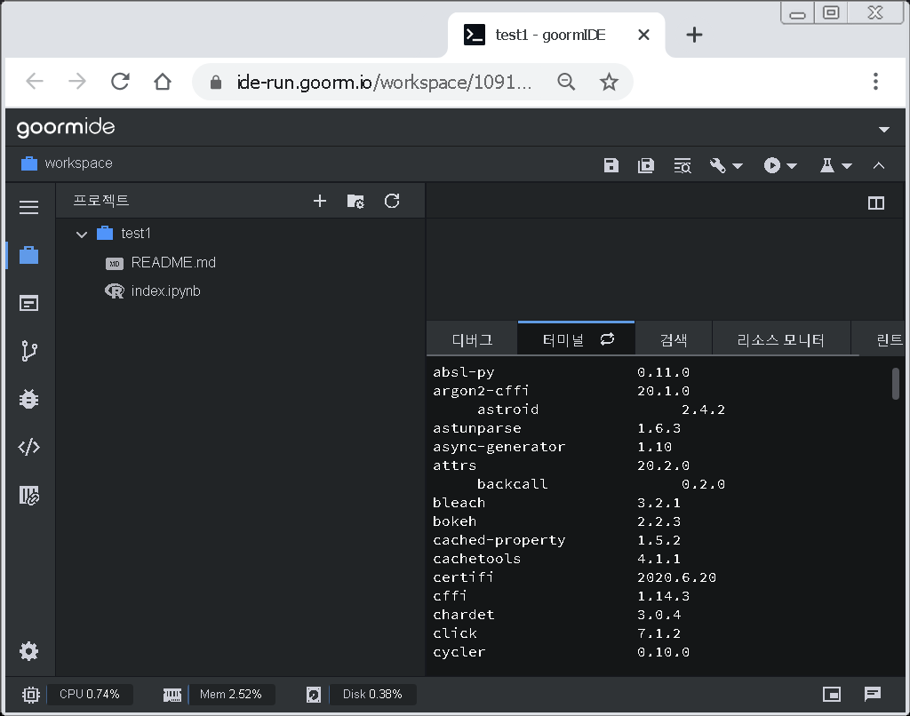The height and width of the screenshot is (716, 910).
Task: Click the Mem 2.52% status entry
Action: pyautogui.click(x=231, y=694)
